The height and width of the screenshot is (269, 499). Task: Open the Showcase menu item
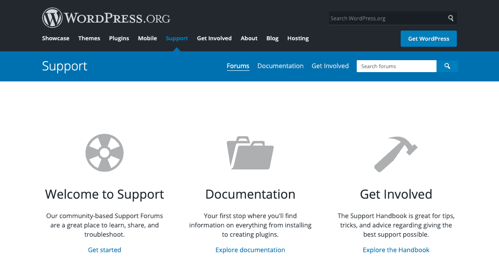pyautogui.click(x=56, y=38)
